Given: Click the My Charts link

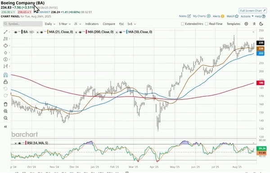Looking at the screenshot, I should coord(199,16).
